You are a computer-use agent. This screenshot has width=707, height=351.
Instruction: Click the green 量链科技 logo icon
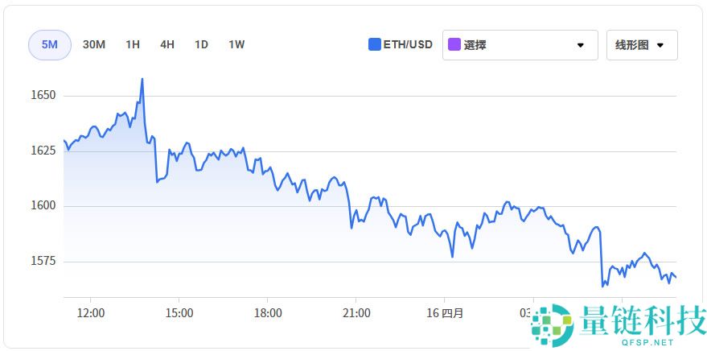point(552,324)
